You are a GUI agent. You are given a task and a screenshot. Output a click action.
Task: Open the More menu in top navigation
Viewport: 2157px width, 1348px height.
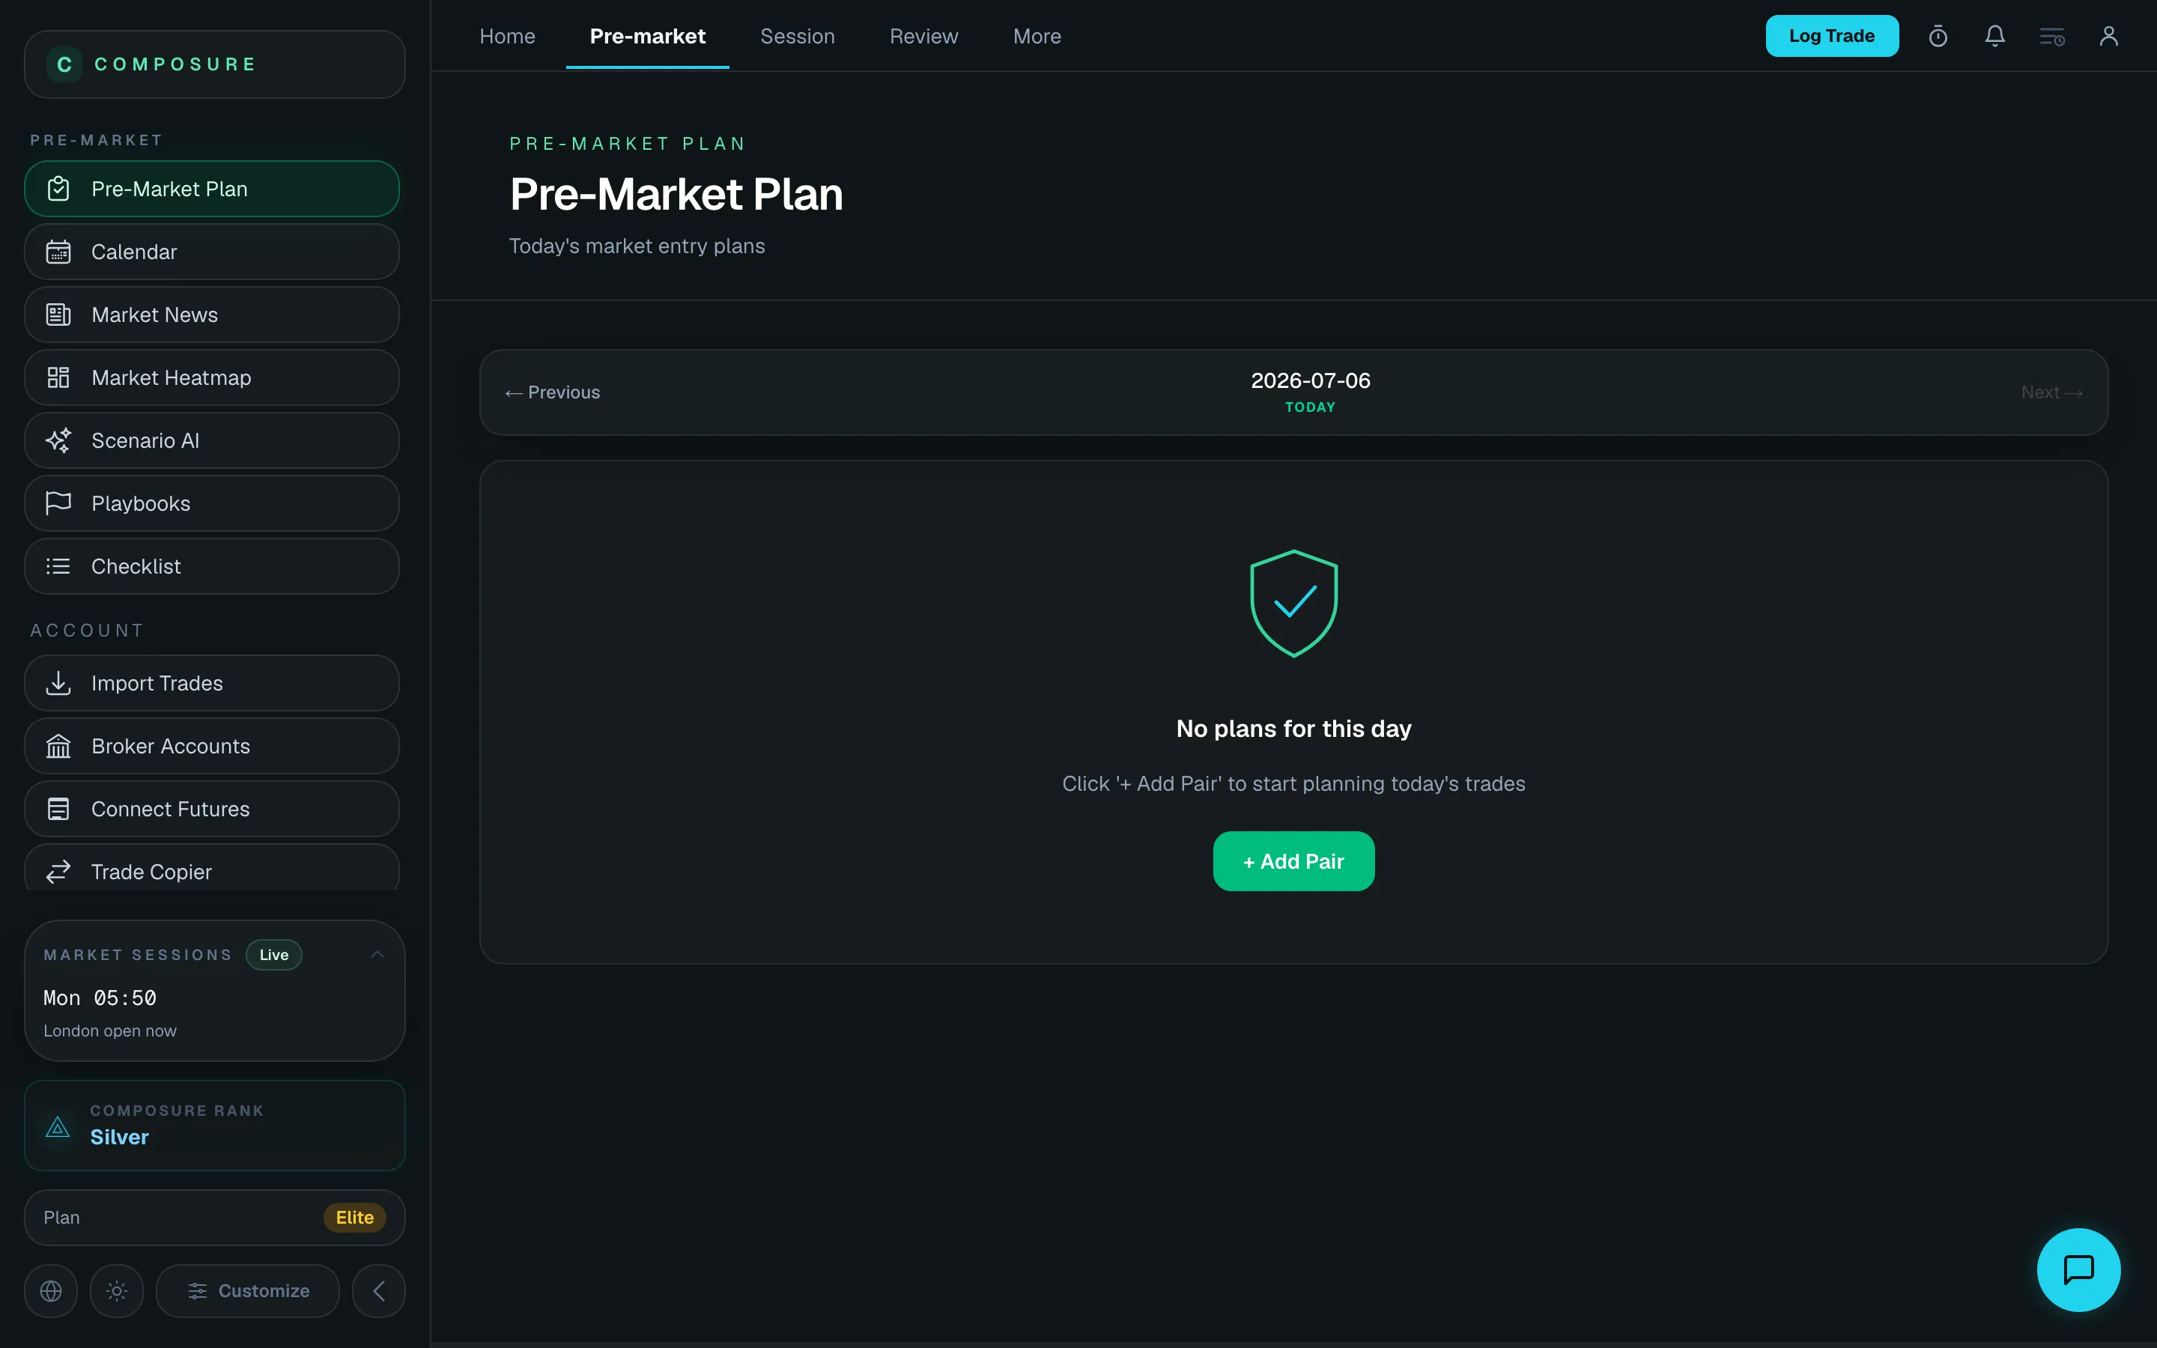[x=1037, y=37]
